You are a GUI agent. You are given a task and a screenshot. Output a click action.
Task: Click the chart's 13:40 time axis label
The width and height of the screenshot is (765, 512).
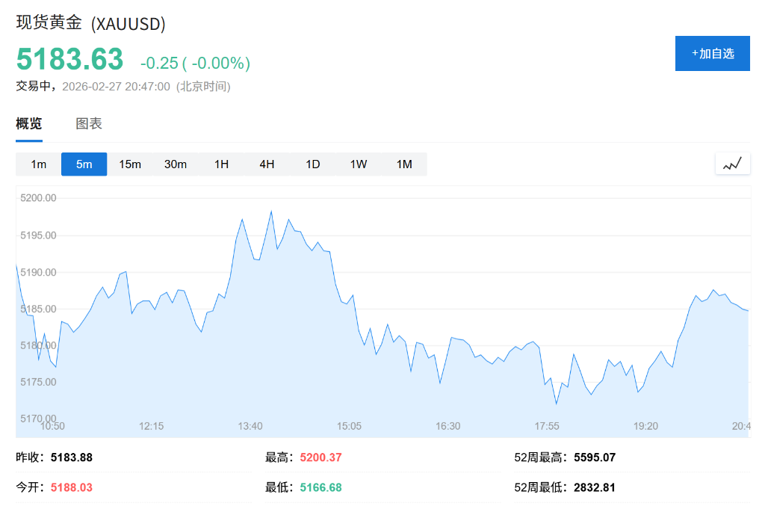[250, 426]
